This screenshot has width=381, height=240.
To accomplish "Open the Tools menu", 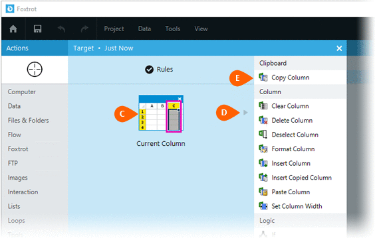I will (173, 29).
